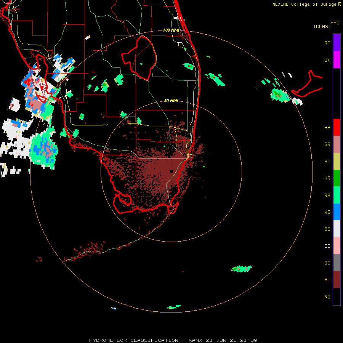Click the RA light green swatch
343x343 pixels.
pyautogui.click(x=337, y=195)
